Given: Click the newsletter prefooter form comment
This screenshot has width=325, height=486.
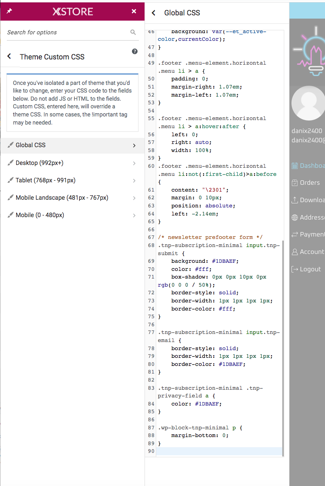Looking at the screenshot, I should click(x=210, y=237).
